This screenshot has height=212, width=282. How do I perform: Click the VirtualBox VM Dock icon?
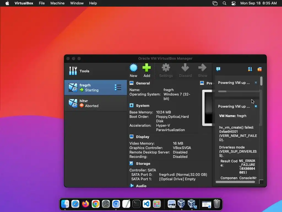[192, 204]
